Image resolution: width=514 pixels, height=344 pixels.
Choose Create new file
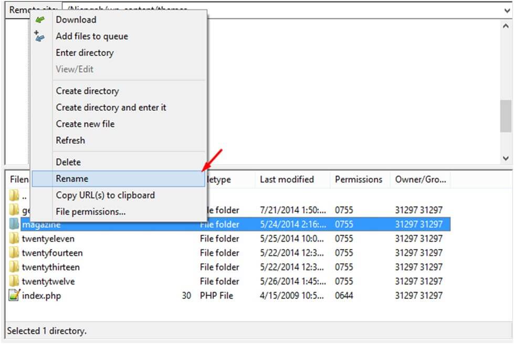pos(85,124)
